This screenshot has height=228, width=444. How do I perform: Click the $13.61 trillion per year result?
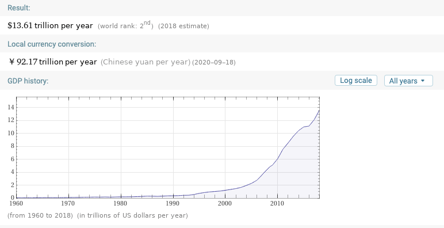point(50,25)
